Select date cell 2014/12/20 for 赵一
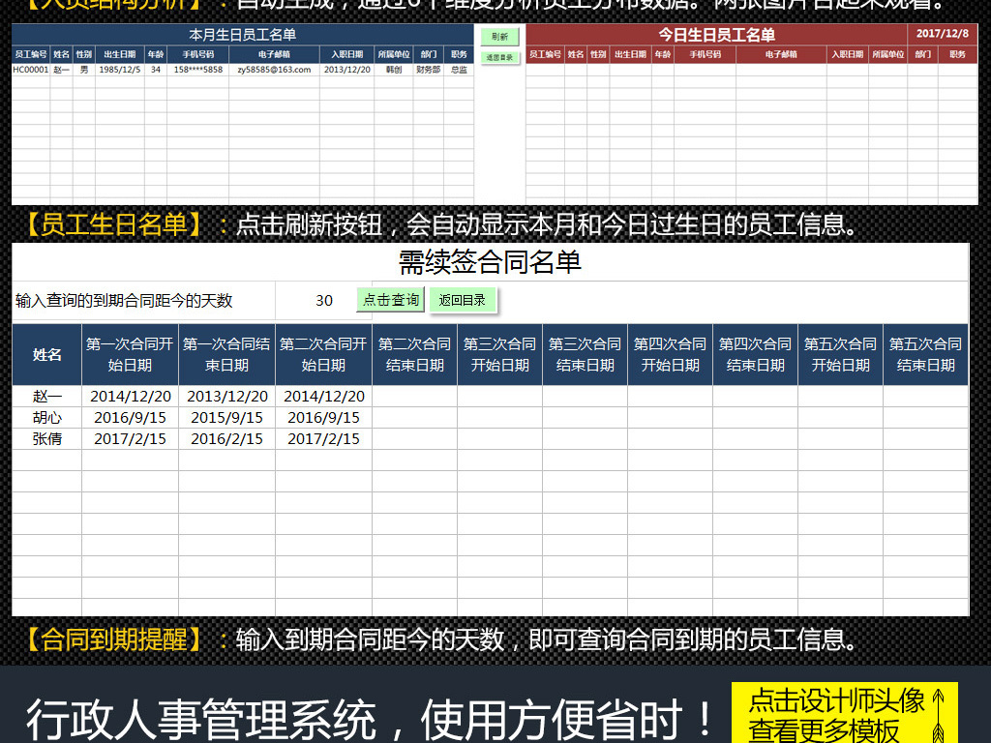991x743 pixels. point(132,396)
